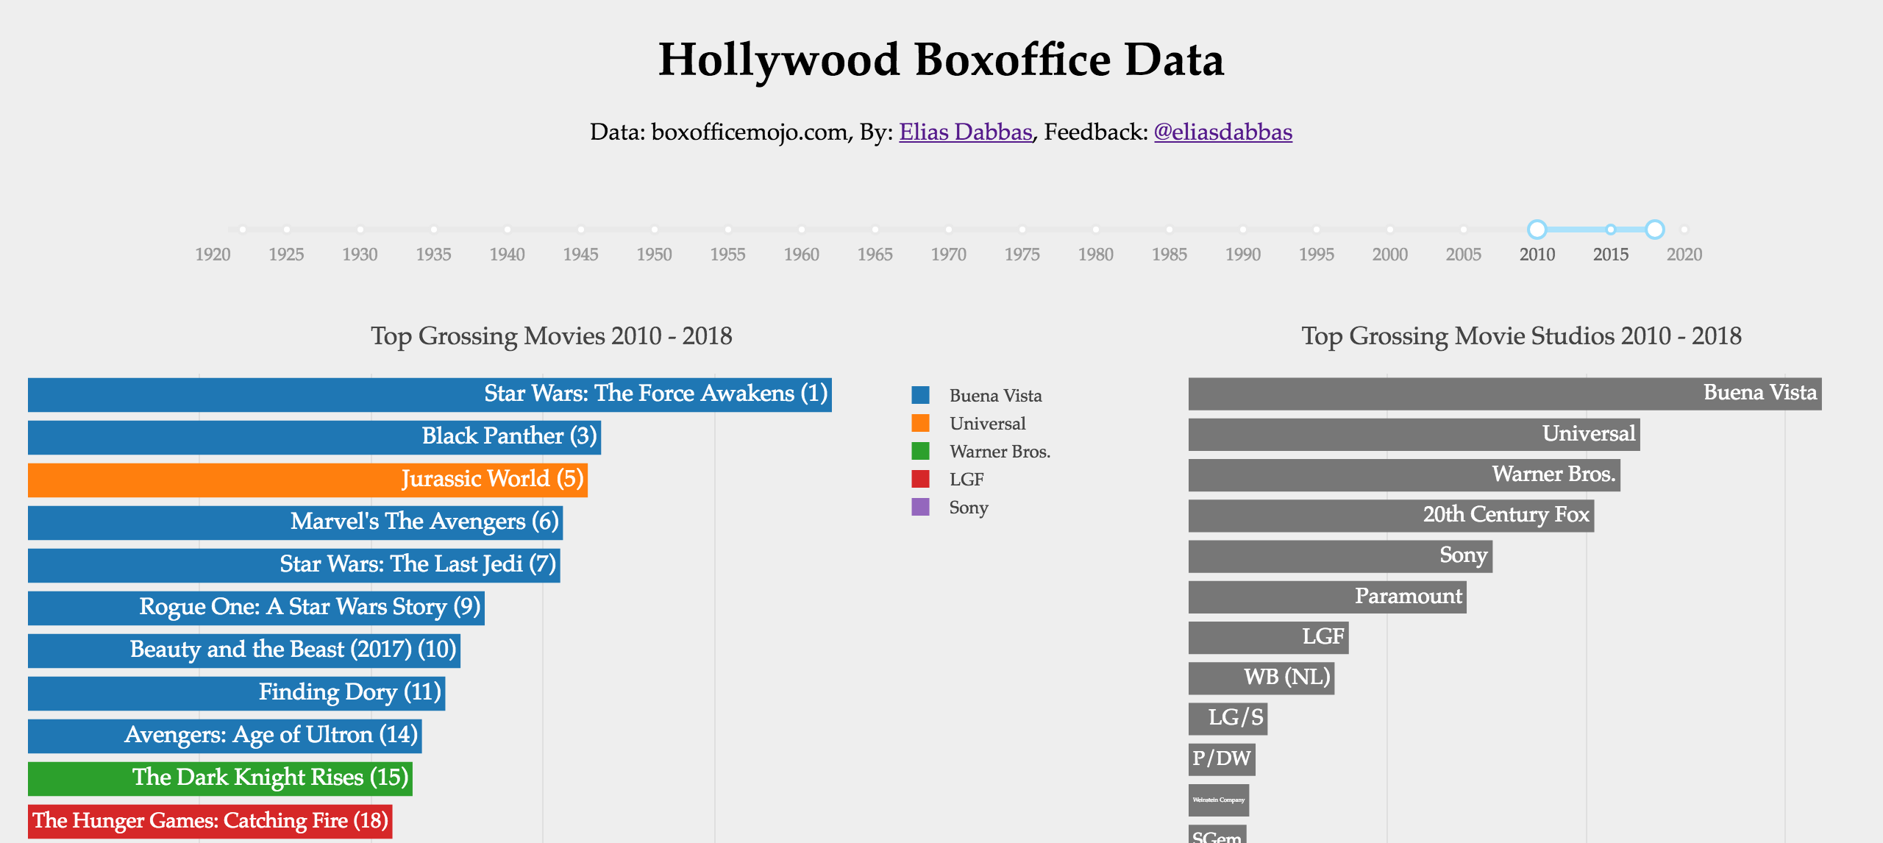The image size is (1883, 843).
Task: Click the 1985 year label
Action: pyautogui.click(x=1169, y=255)
